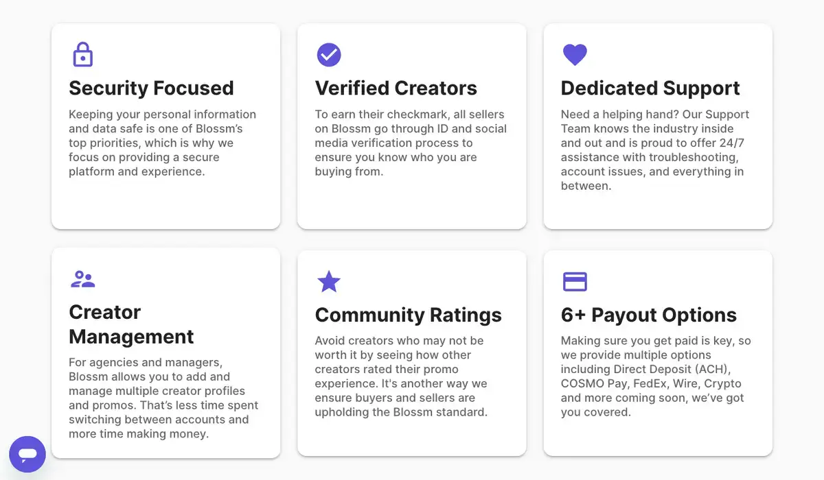Select the Security Focused heading

(151, 88)
